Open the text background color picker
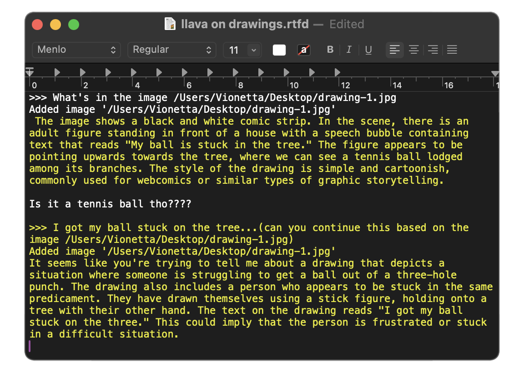The image size is (524, 373). click(303, 50)
